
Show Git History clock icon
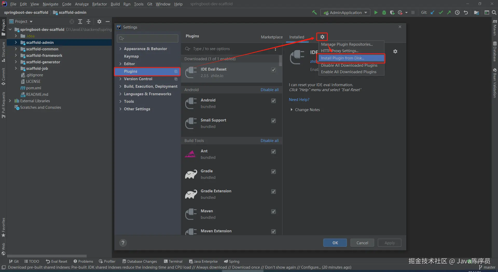457,12
